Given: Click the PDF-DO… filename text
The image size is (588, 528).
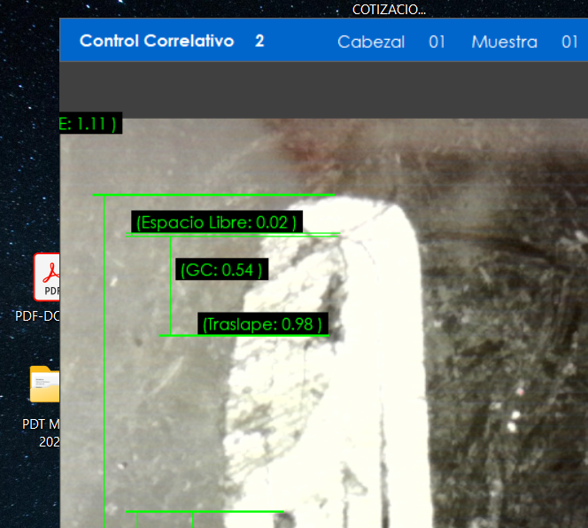Looking at the screenshot, I should coord(37,315).
